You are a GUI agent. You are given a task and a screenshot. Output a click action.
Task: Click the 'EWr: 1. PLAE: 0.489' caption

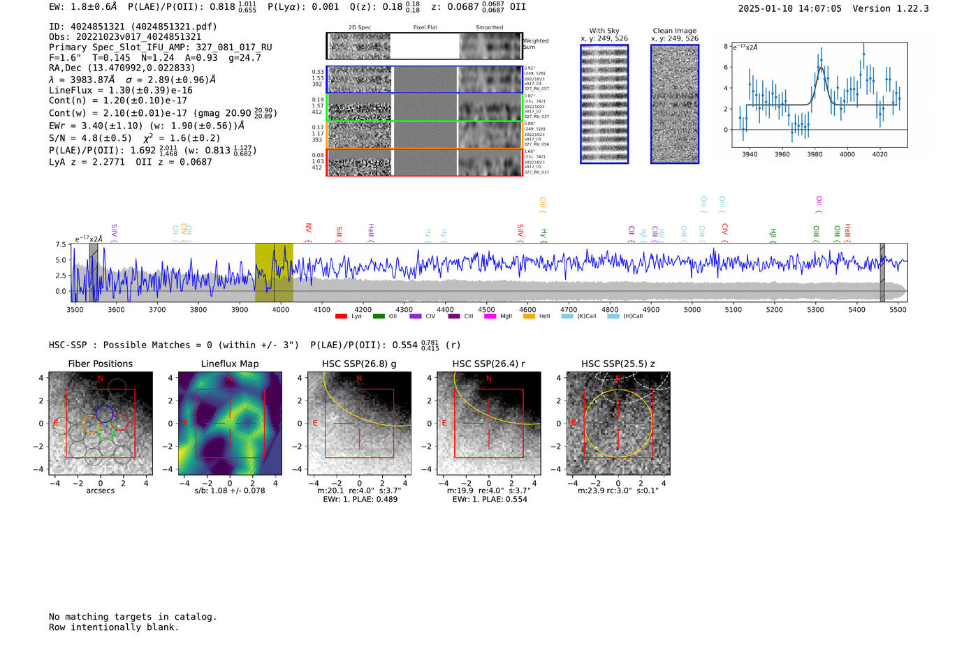point(360,499)
